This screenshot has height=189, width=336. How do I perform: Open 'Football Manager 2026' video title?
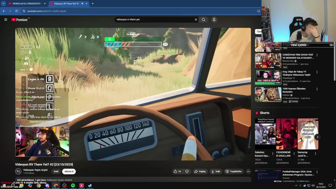pyautogui.click(x=298, y=173)
